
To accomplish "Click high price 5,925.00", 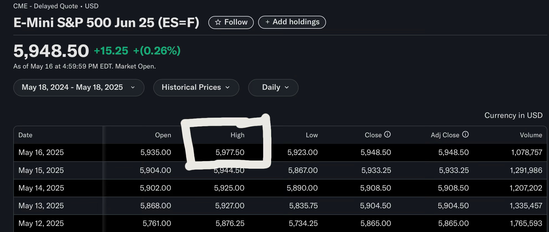I will pos(229,188).
